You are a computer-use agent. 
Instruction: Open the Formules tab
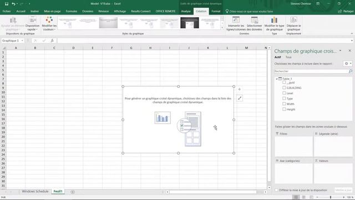point(72,11)
